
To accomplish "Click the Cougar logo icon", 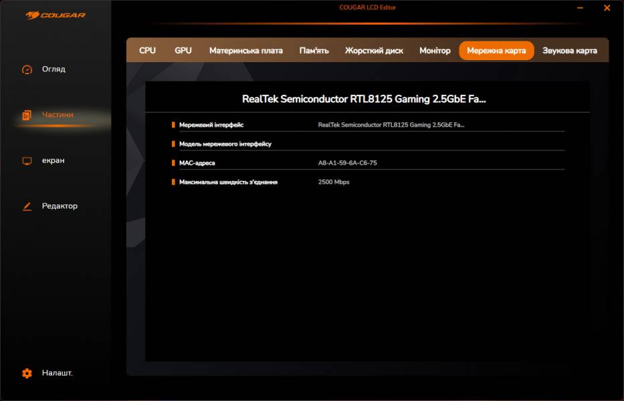I will pyautogui.click(x=33, y=15).
